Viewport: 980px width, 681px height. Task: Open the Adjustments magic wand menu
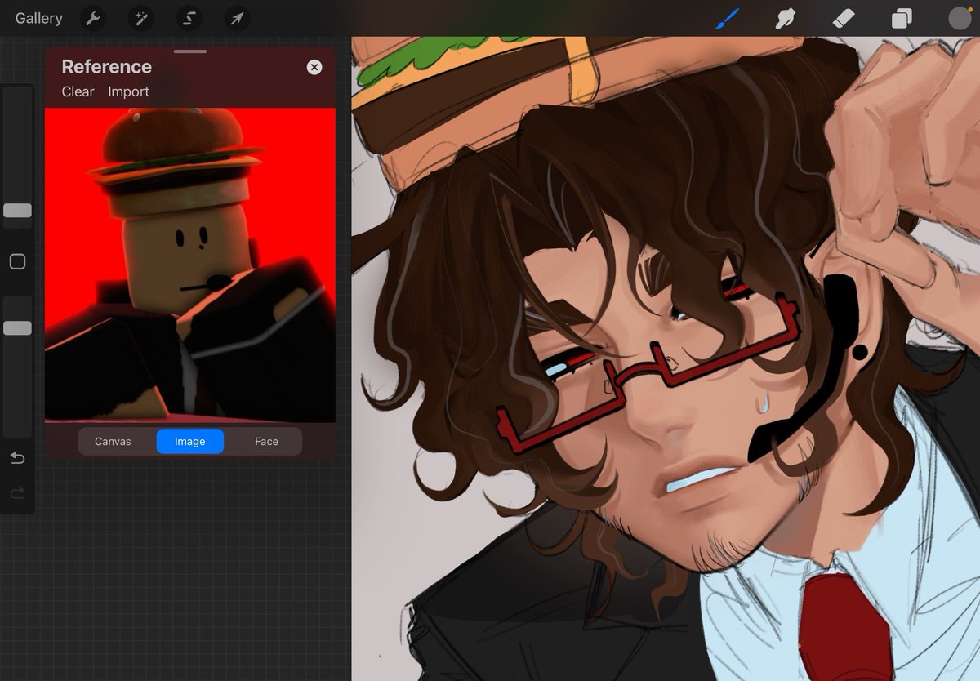coord(141,18)
